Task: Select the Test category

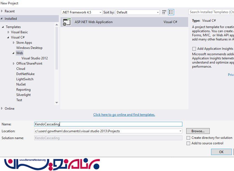Action: tap(19, 100)
